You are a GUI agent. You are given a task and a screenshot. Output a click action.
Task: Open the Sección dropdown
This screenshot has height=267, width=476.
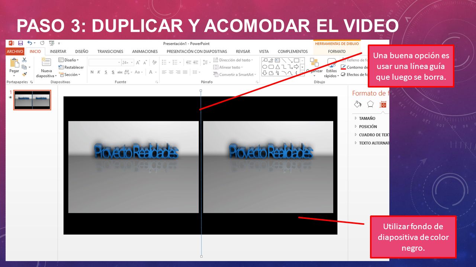[70, 75]
